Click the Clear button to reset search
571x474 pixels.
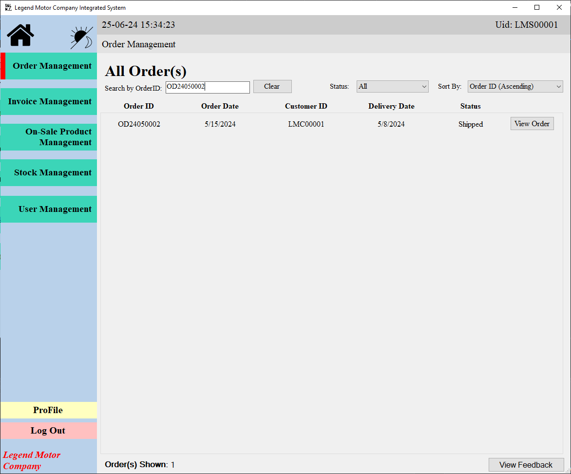point(272,86)
